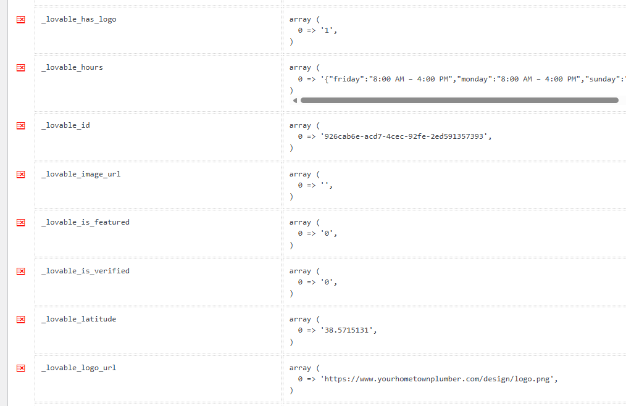Click the _lovable_has_logo key label
The width and height of the screenshot is (626, 406).
pos(78,19)
